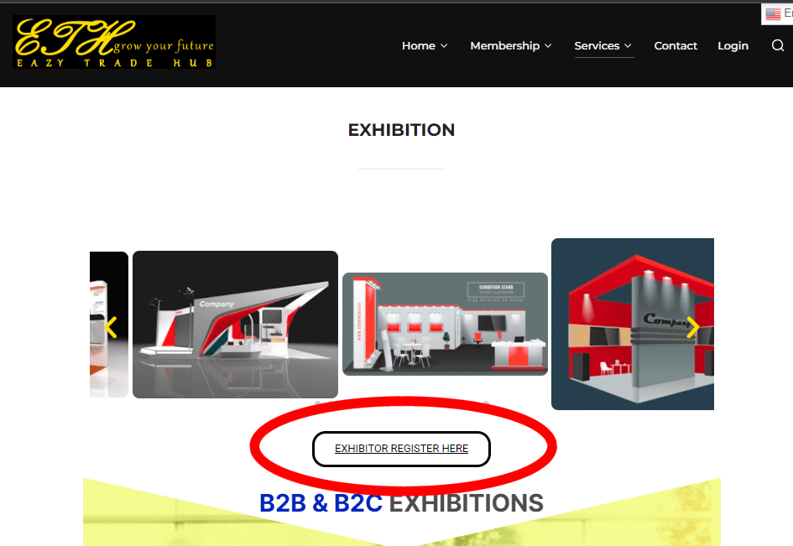Expand the Membership dropdown arrow
The image size is (793, 546).
tap(548, 46)
